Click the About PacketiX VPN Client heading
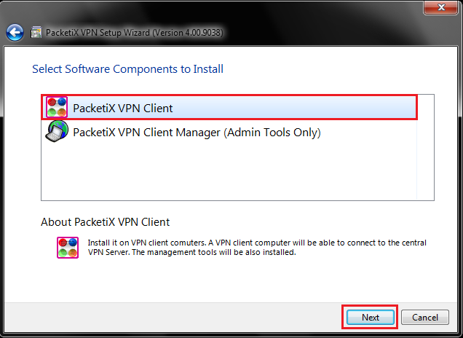Image resolution: width=463 pixels, height=338 pixels. pos(105,222)
